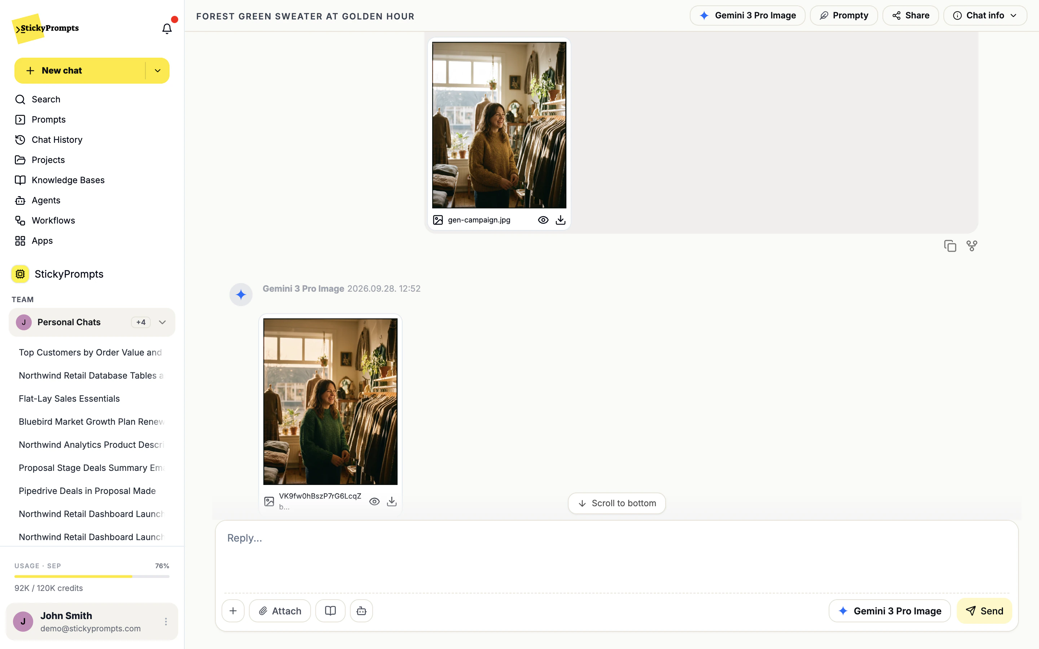Open chat "Flat-Lay Sales Essentials"

[x=69, y=398]
